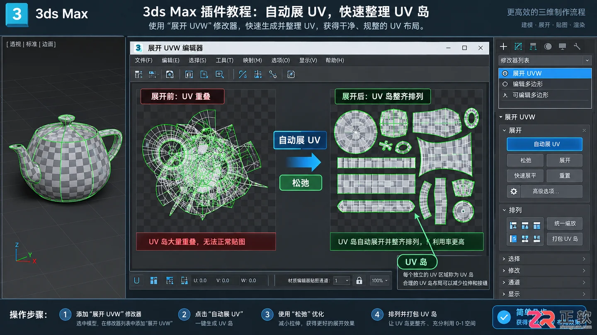Open the 选项(O) menu

[281, 60]
